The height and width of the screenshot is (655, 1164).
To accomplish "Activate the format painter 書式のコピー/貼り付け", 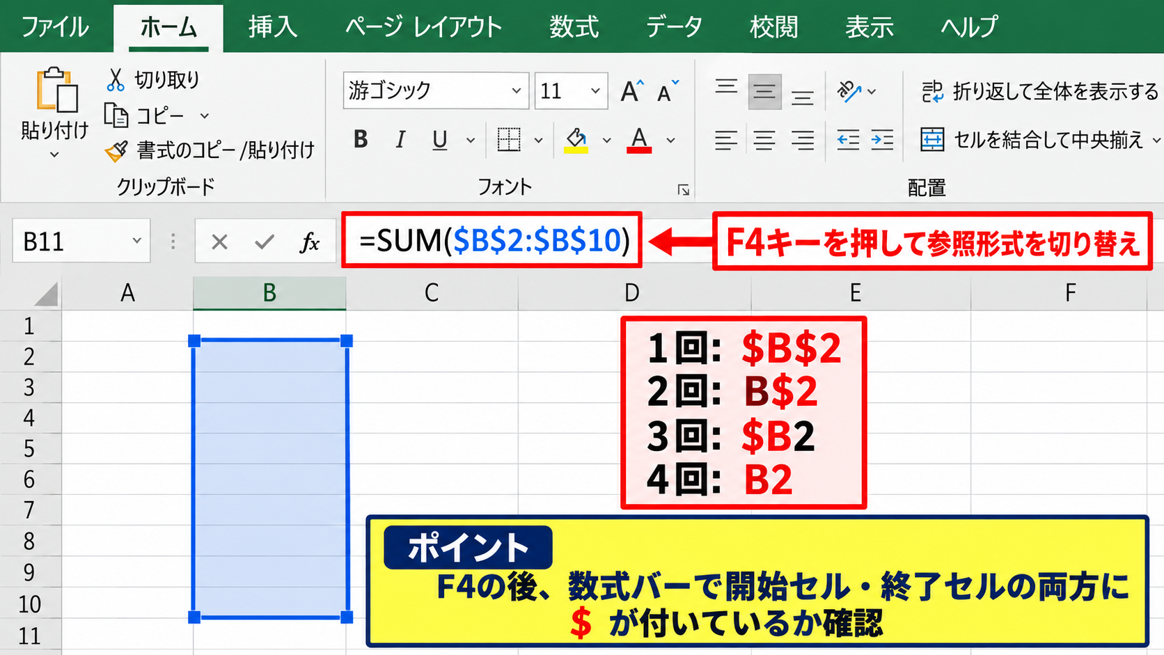I will [x=116, y=150].
